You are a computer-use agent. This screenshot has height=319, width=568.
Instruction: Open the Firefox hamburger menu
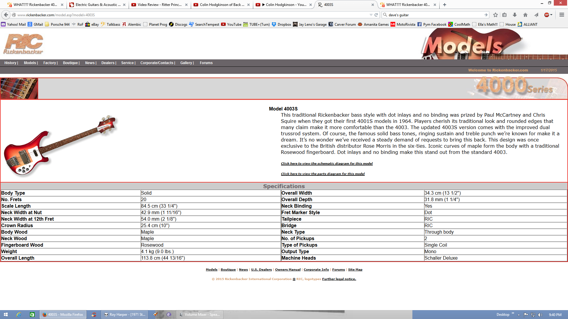(561, 15)
